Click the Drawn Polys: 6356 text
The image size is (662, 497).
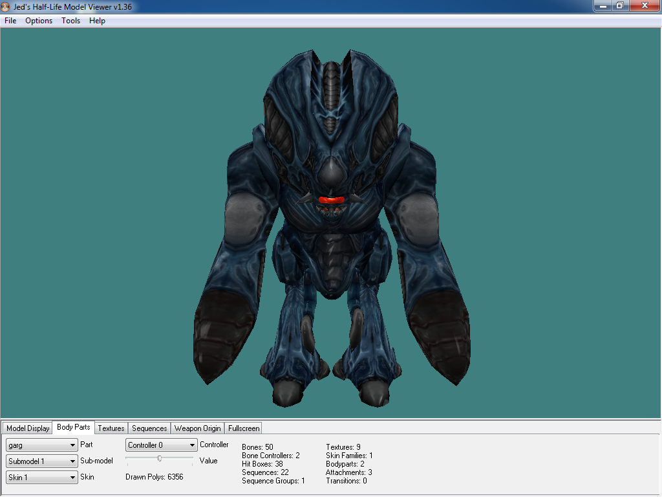click(x=155, y=477)
